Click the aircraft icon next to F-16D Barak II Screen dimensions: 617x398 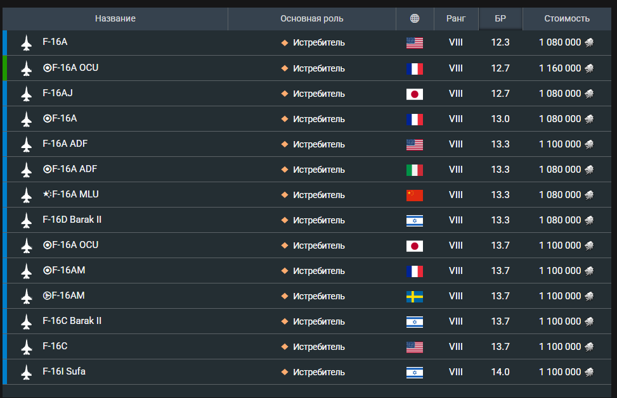(26, 220)
